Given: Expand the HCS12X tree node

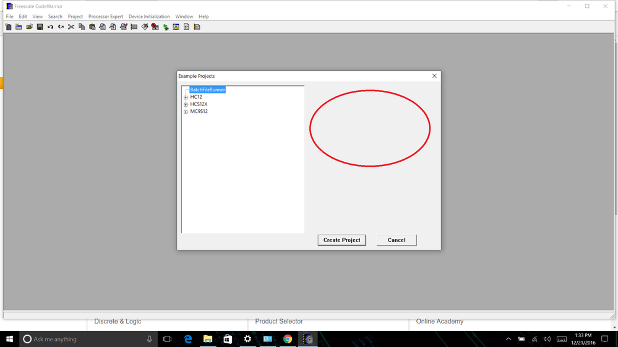Looking at the screenshot, I should point(186,104).
